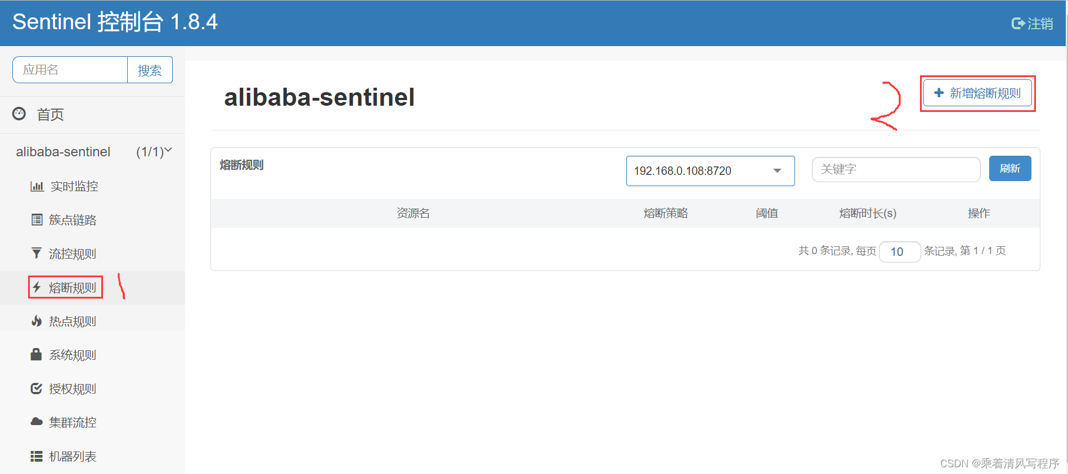Collapse the alibaba-sentinel app chevron
The height and width of the screenshot is (474, 1068).
pyautogui.click(x=168, y=150)
